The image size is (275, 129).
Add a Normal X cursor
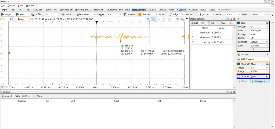coord(6,96)
